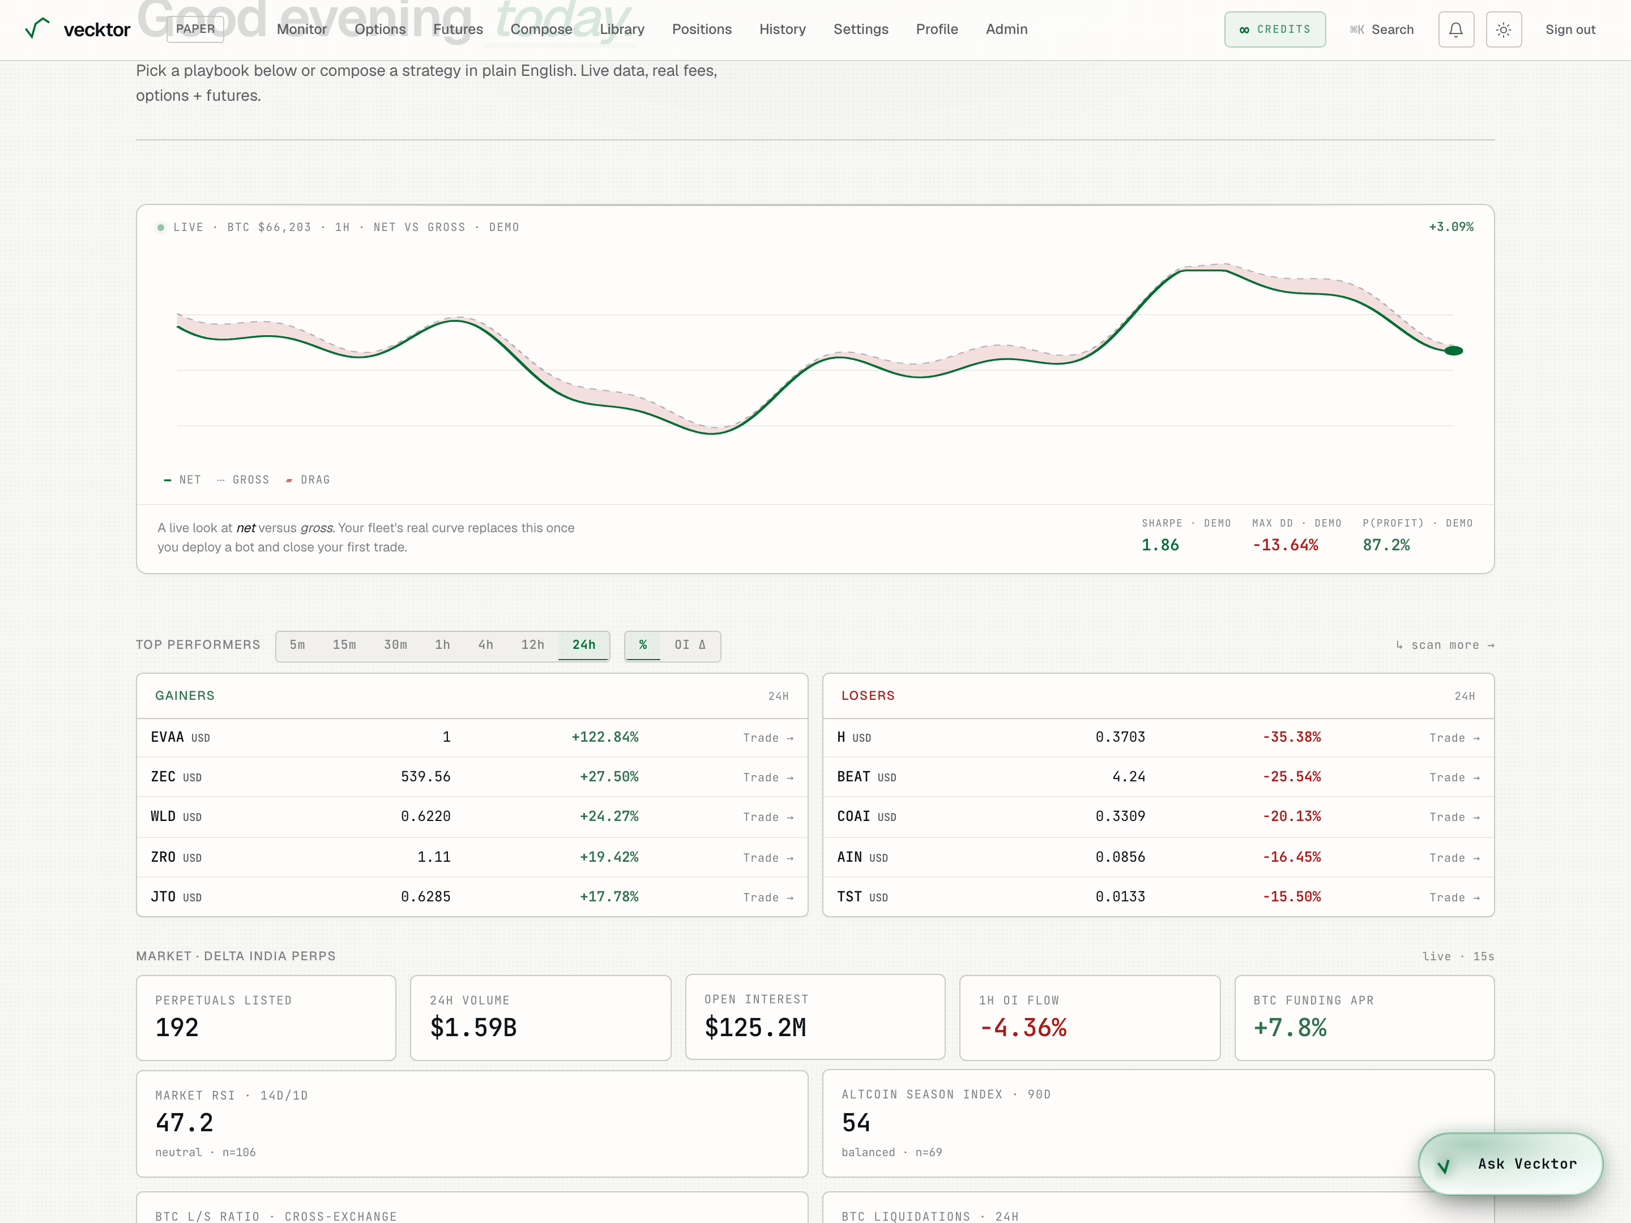Click the Market RSI card
The height and width of the screenshot is (1223, 1631).
(x=472, y=1124)
